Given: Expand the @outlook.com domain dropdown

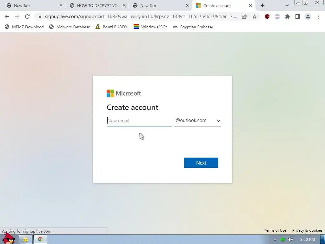Looking at the screenshot, I should (x=197, y=120).
